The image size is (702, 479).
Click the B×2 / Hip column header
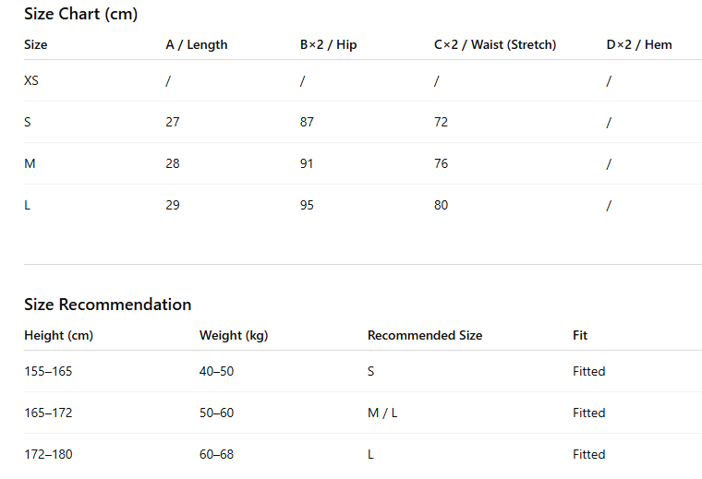point(328,44)
